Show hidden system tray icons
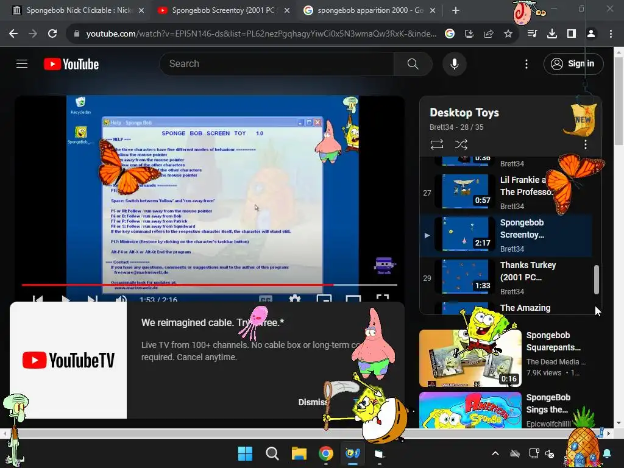 click(495, 453)
